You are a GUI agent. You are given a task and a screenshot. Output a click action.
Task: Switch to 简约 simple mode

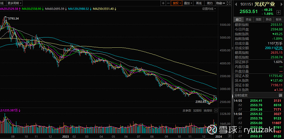click(209, 3)
